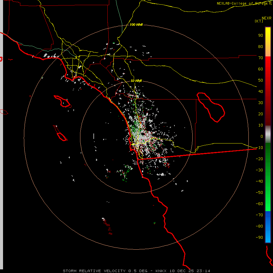Viewport: 273px width, 273px height.
Task: Click the 70 knot scale label
Action: point(261,58)
